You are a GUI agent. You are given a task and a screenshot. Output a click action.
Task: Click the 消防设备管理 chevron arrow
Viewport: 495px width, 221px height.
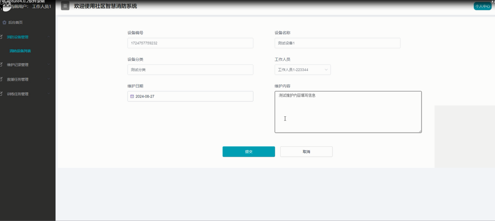click(49, 37)
